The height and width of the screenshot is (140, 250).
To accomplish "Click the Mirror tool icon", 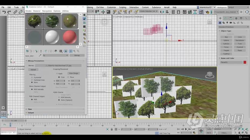I will point(162,12).
